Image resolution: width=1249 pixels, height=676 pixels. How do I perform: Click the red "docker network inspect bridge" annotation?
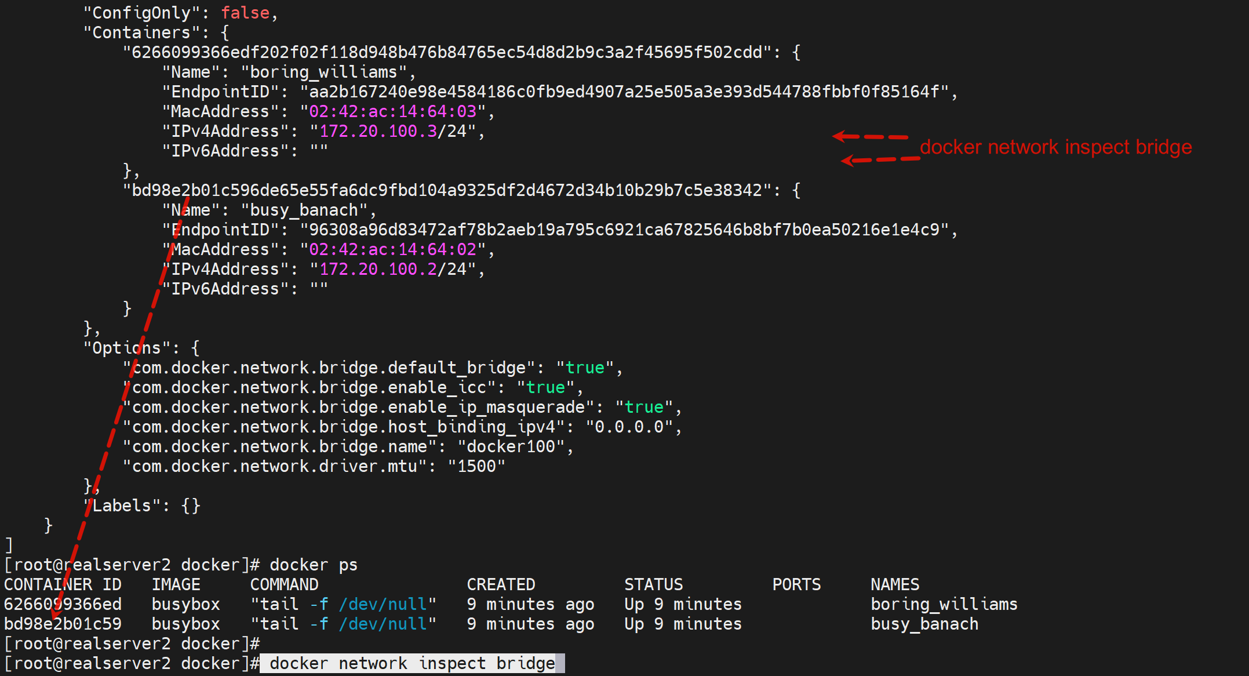(x=1055, y=147)
